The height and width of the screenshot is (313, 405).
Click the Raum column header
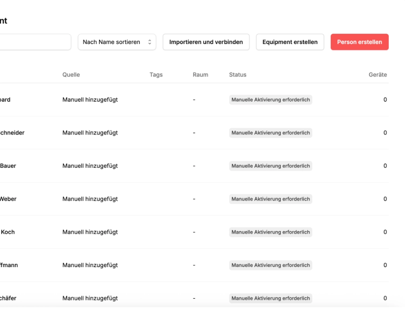[200, 75]
